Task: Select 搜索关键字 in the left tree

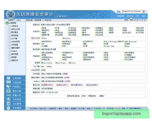Action: point(15,48)
